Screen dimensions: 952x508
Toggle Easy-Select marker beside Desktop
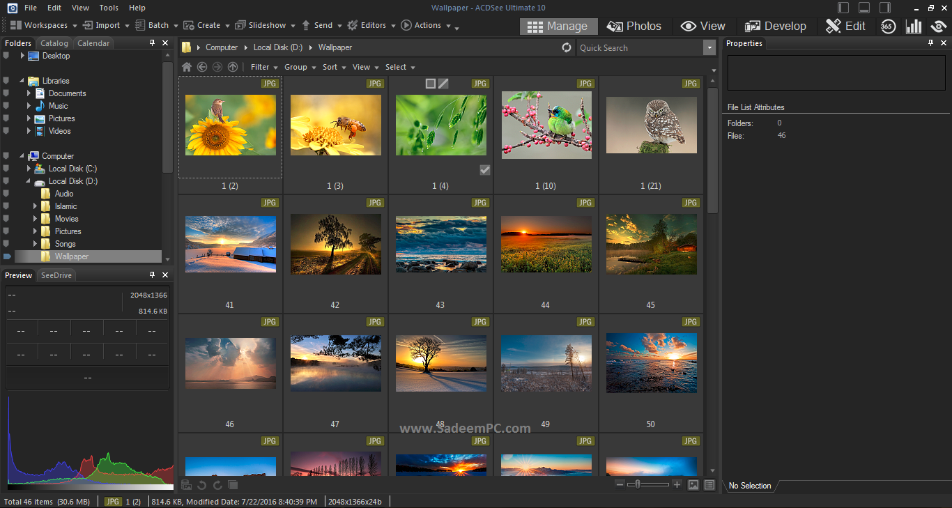tap(6, 56)
